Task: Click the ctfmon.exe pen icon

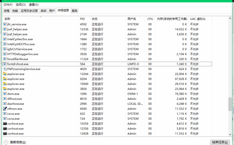Action: point(5,109)
